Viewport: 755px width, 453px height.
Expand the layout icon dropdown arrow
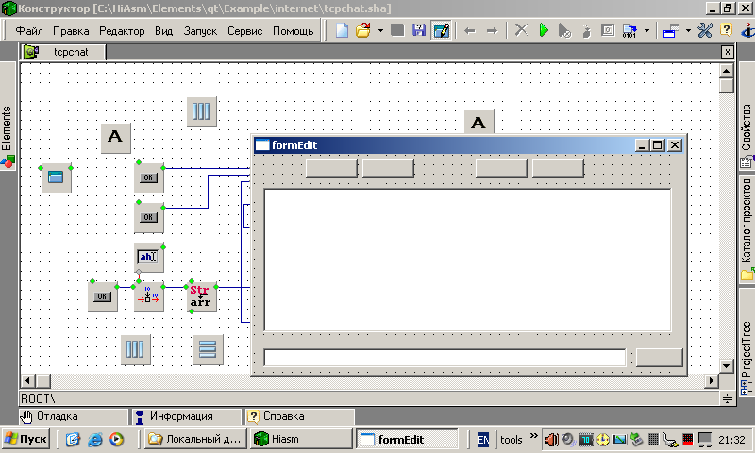[688, 30]
